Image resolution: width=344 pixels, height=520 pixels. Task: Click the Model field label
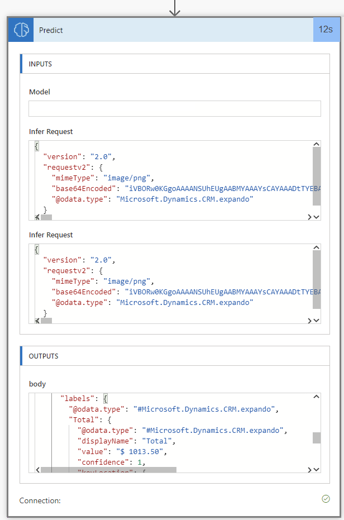40,92
